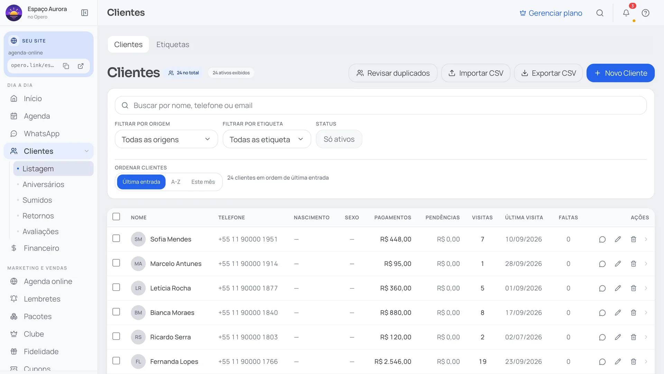Viewport: 664px width, 374px height.
Task: Edit Sofia Mendes with pencil icon
Action: [x=618, y=239]
